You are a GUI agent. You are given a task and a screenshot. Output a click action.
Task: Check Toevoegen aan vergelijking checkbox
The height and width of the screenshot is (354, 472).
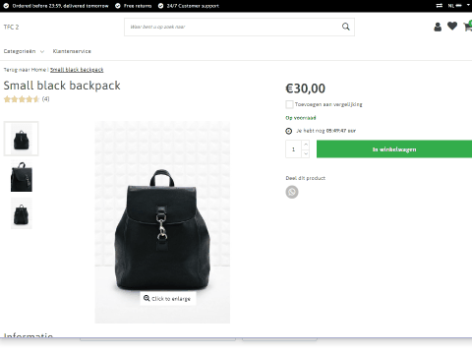tap(289, 104)
